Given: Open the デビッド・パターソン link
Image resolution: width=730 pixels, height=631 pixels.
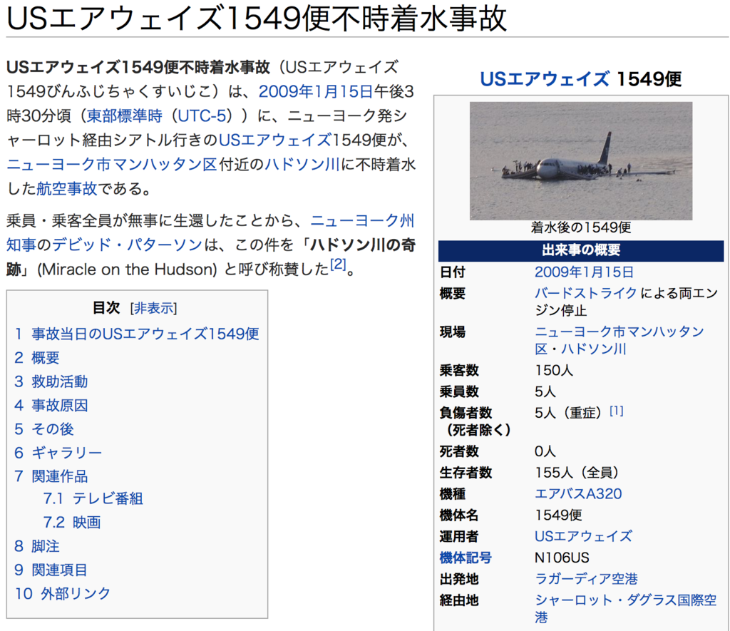Looking at the screenshot, I should point(127,245).
